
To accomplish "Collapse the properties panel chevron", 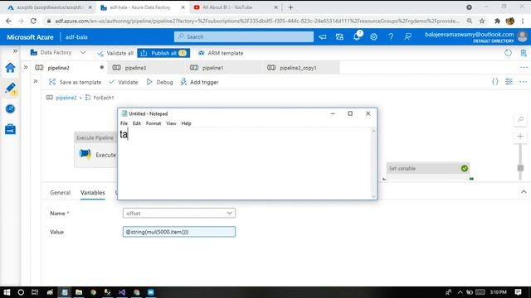I will pos(524,192).
